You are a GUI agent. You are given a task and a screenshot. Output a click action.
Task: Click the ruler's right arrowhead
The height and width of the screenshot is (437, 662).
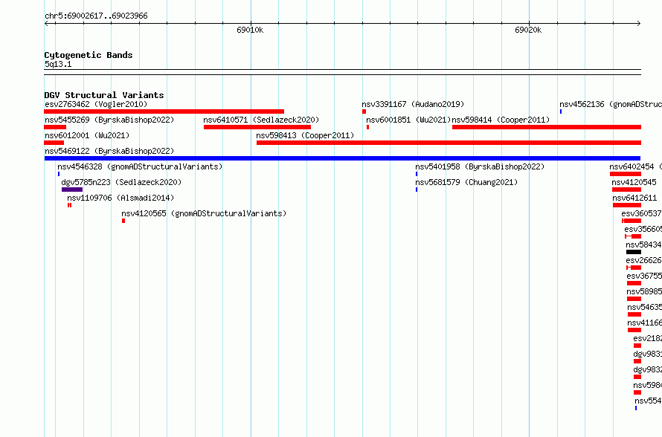pos(639,23)
